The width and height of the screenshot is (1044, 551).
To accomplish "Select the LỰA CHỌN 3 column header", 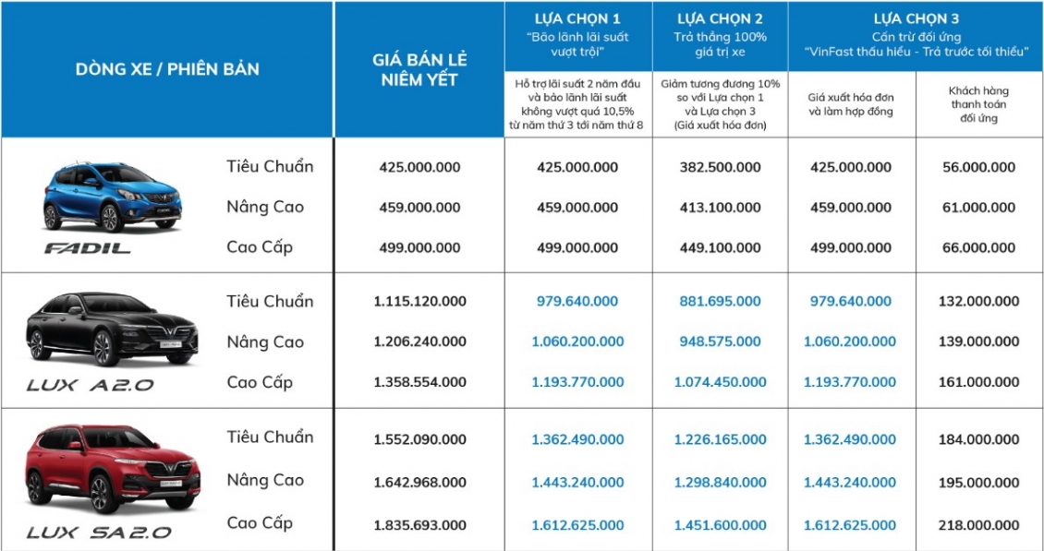I will click(916, 18).
